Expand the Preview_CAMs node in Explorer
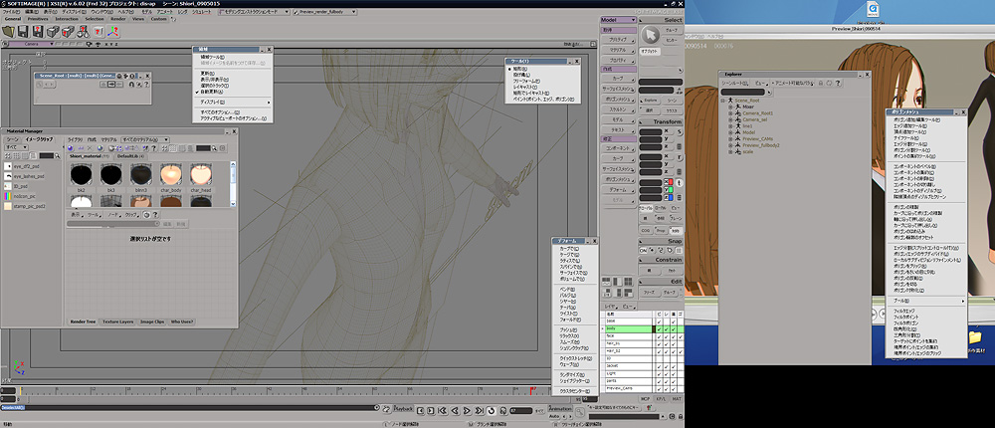 pyautogui.click(x=730, y=138)
